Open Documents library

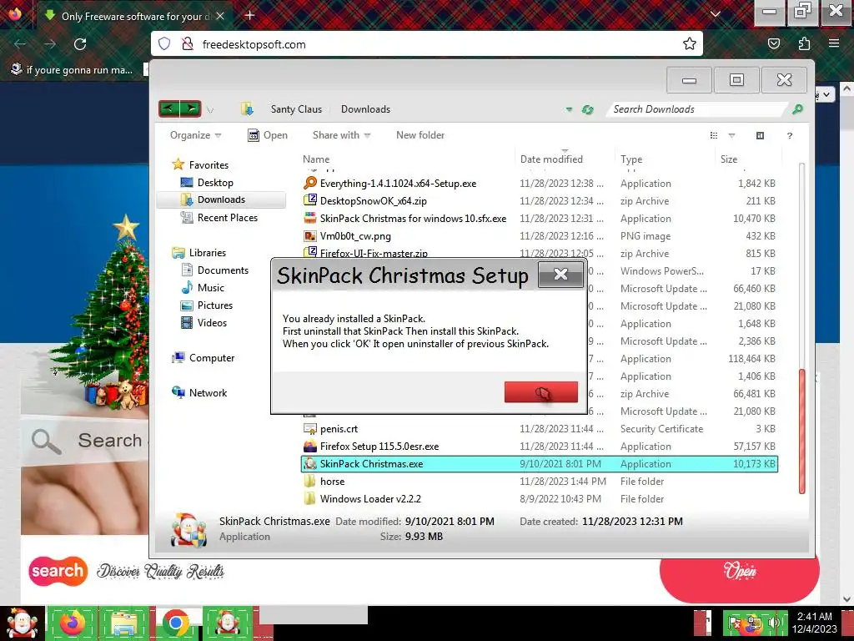(x=214, y=270)
